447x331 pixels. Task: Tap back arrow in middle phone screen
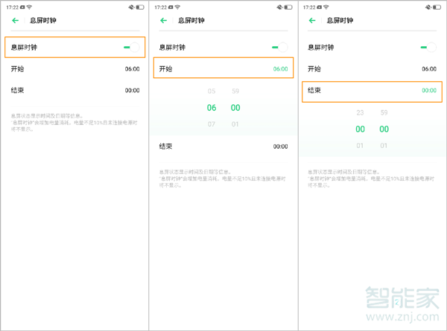pyautogui.click(x=164, y=22)
